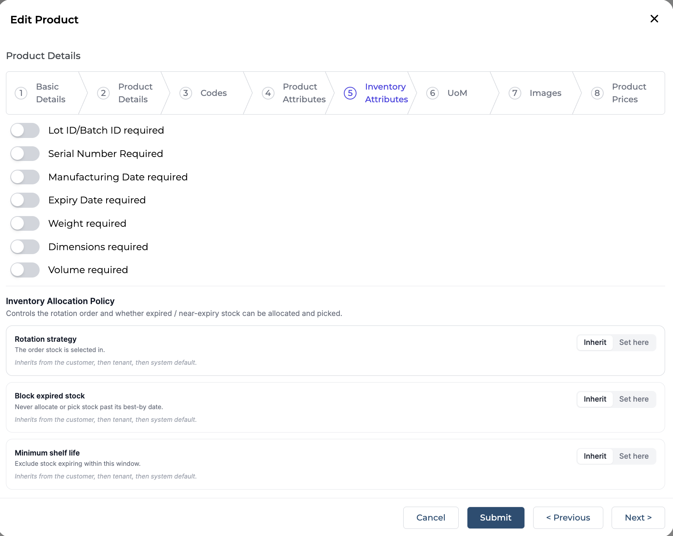Turn on Manufacturing Date required
The width and height of the screenshot is (673, 536).
[x=25, y=177]
